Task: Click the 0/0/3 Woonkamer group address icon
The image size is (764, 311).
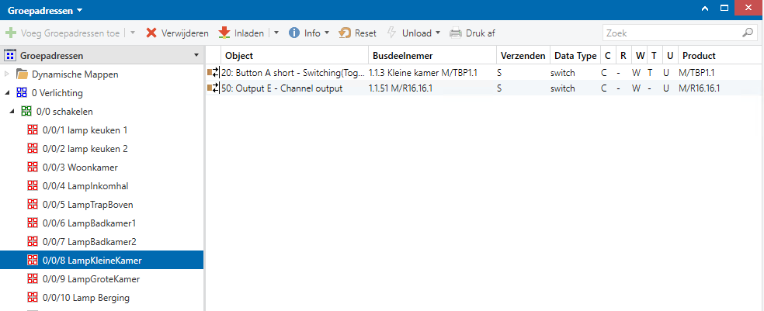Action: pos(33,168)
